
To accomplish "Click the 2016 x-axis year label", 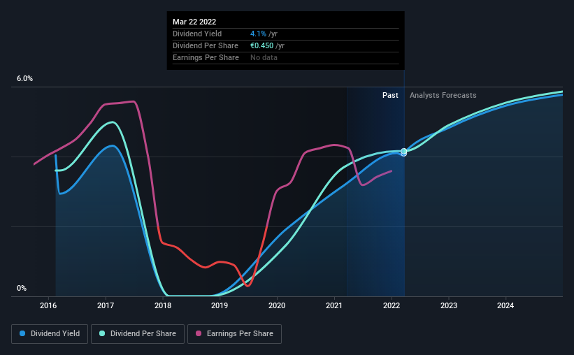I will pos(48,305).
